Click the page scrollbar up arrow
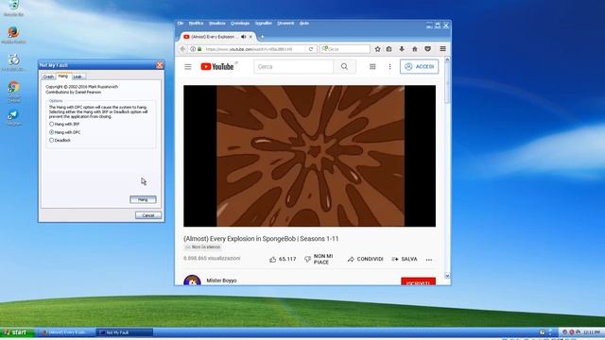The image size is (605, 340). tap(447, 59)
